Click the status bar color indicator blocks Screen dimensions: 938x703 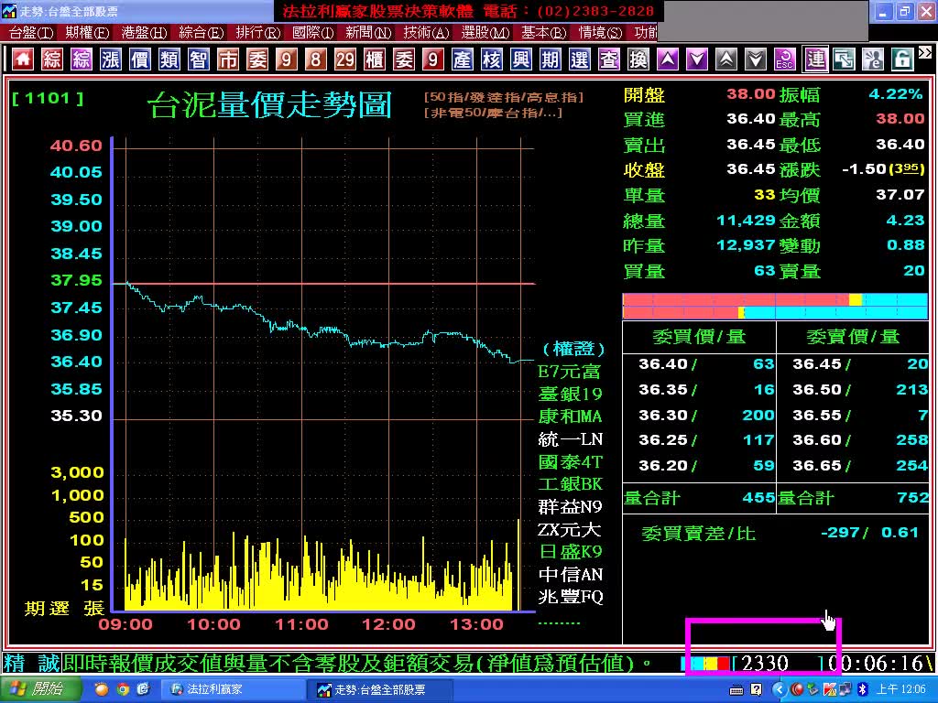pos(705,663)
